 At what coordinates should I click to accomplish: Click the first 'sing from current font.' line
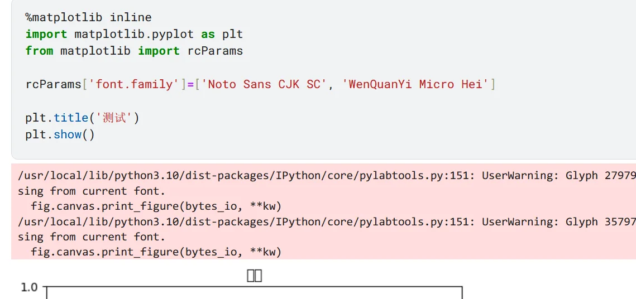coord(92,191)
